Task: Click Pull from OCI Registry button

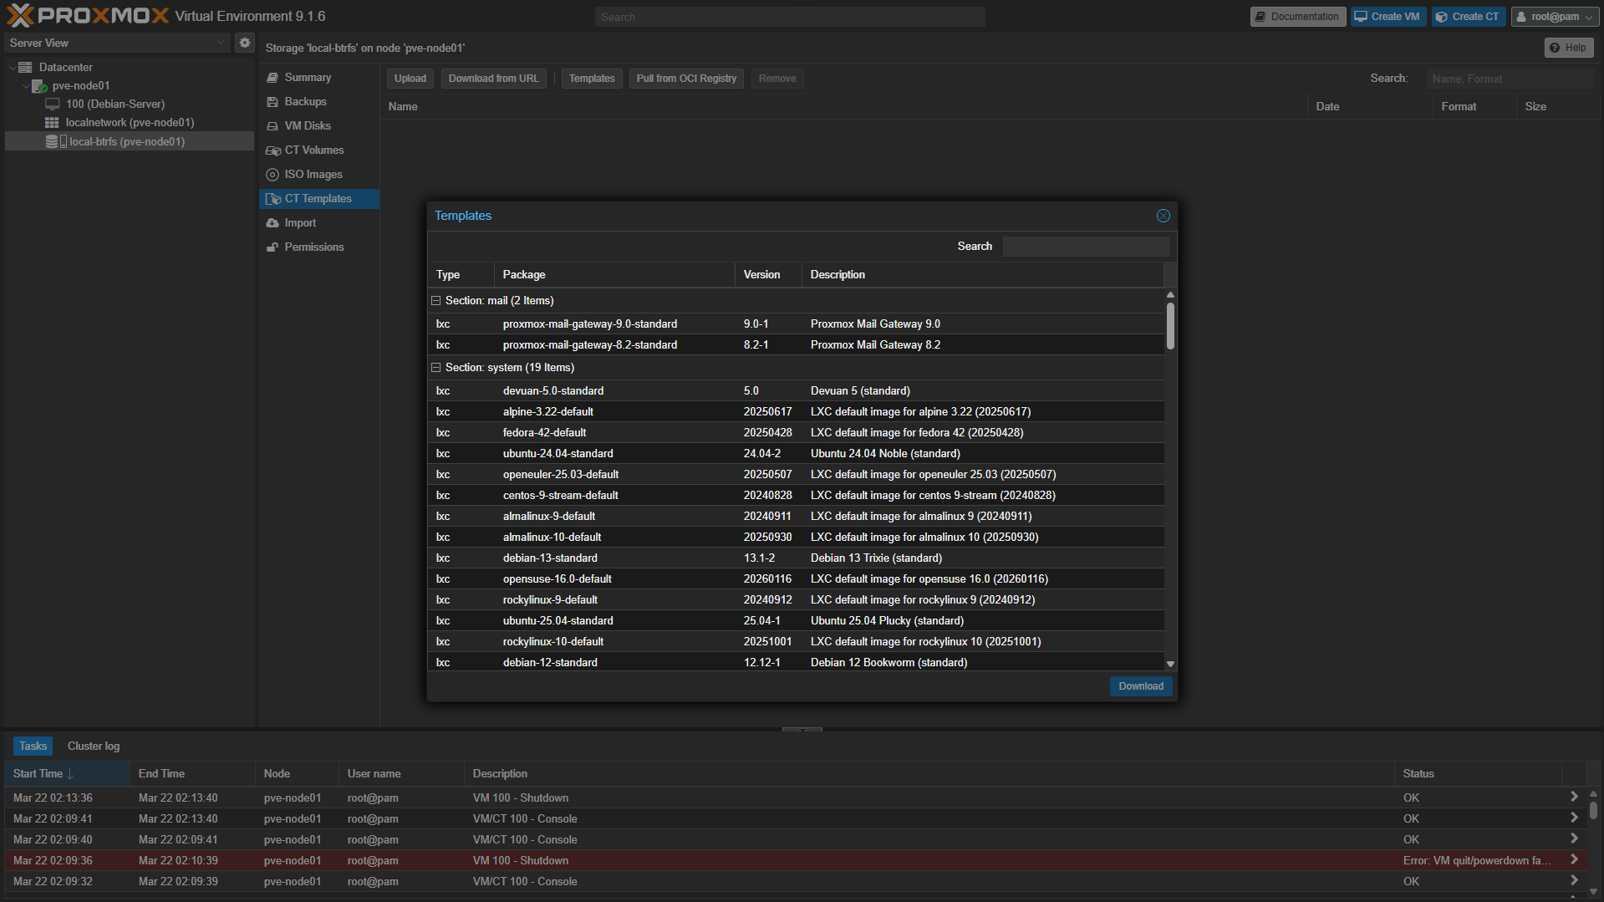Action: 686,79
